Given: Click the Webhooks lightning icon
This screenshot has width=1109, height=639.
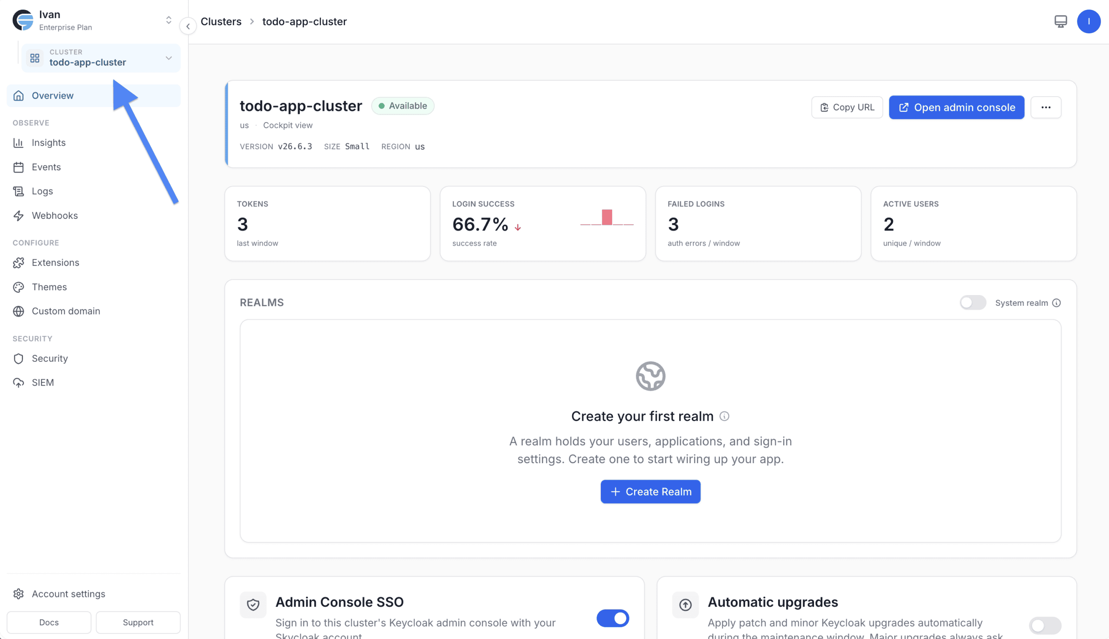Looking at the screenshot, I should point(19,215).
